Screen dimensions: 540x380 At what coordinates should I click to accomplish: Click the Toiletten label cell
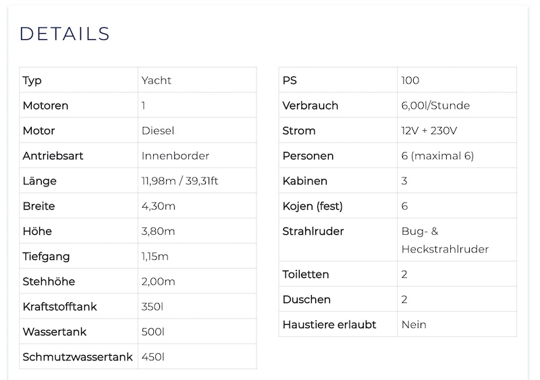tap(338, 274)
